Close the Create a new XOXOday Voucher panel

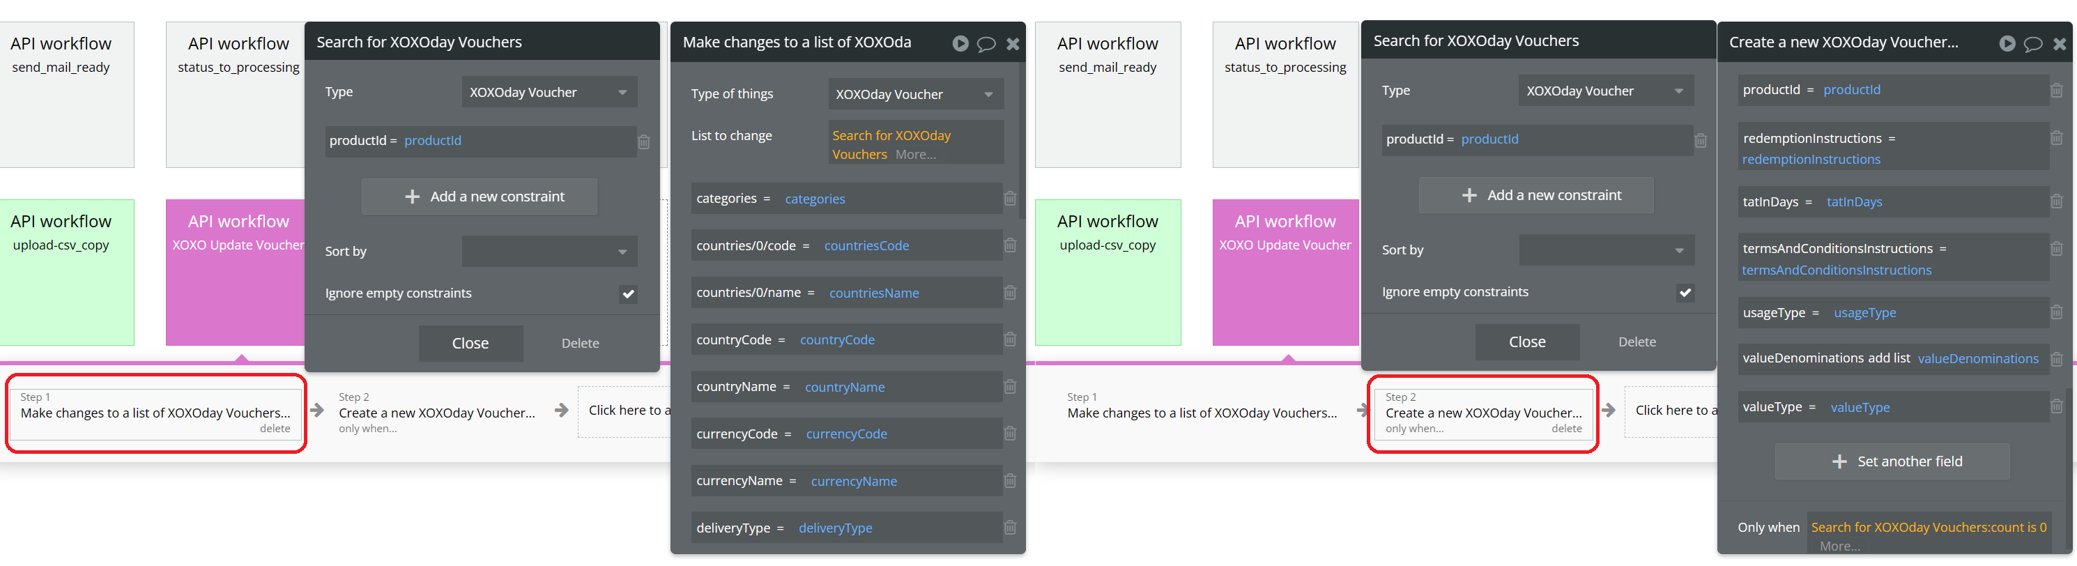tap(2060, 43)
